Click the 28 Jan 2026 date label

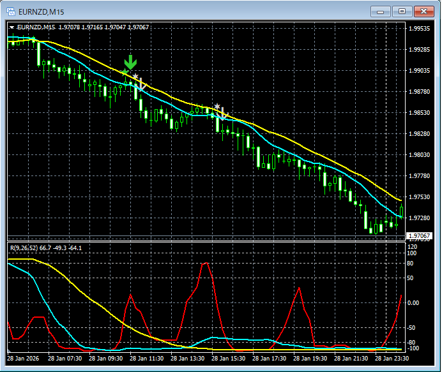pos(23,359)
